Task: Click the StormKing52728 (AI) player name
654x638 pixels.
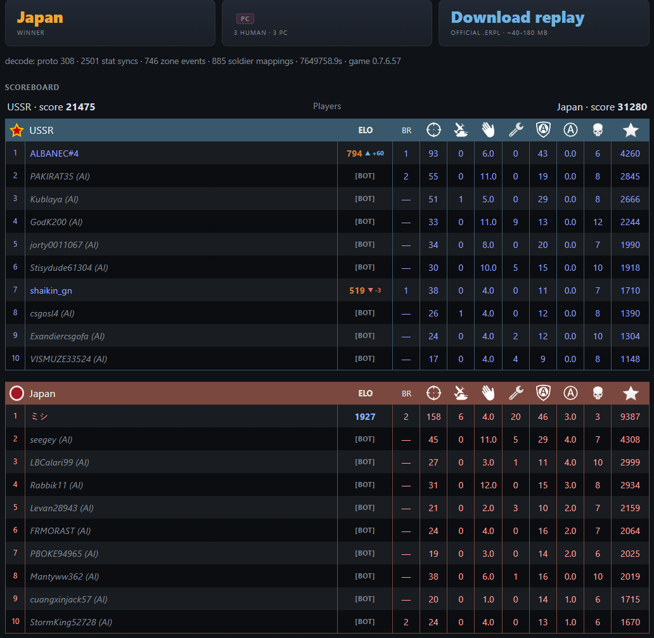Action: pyautogui.click(x=72, y=622)
